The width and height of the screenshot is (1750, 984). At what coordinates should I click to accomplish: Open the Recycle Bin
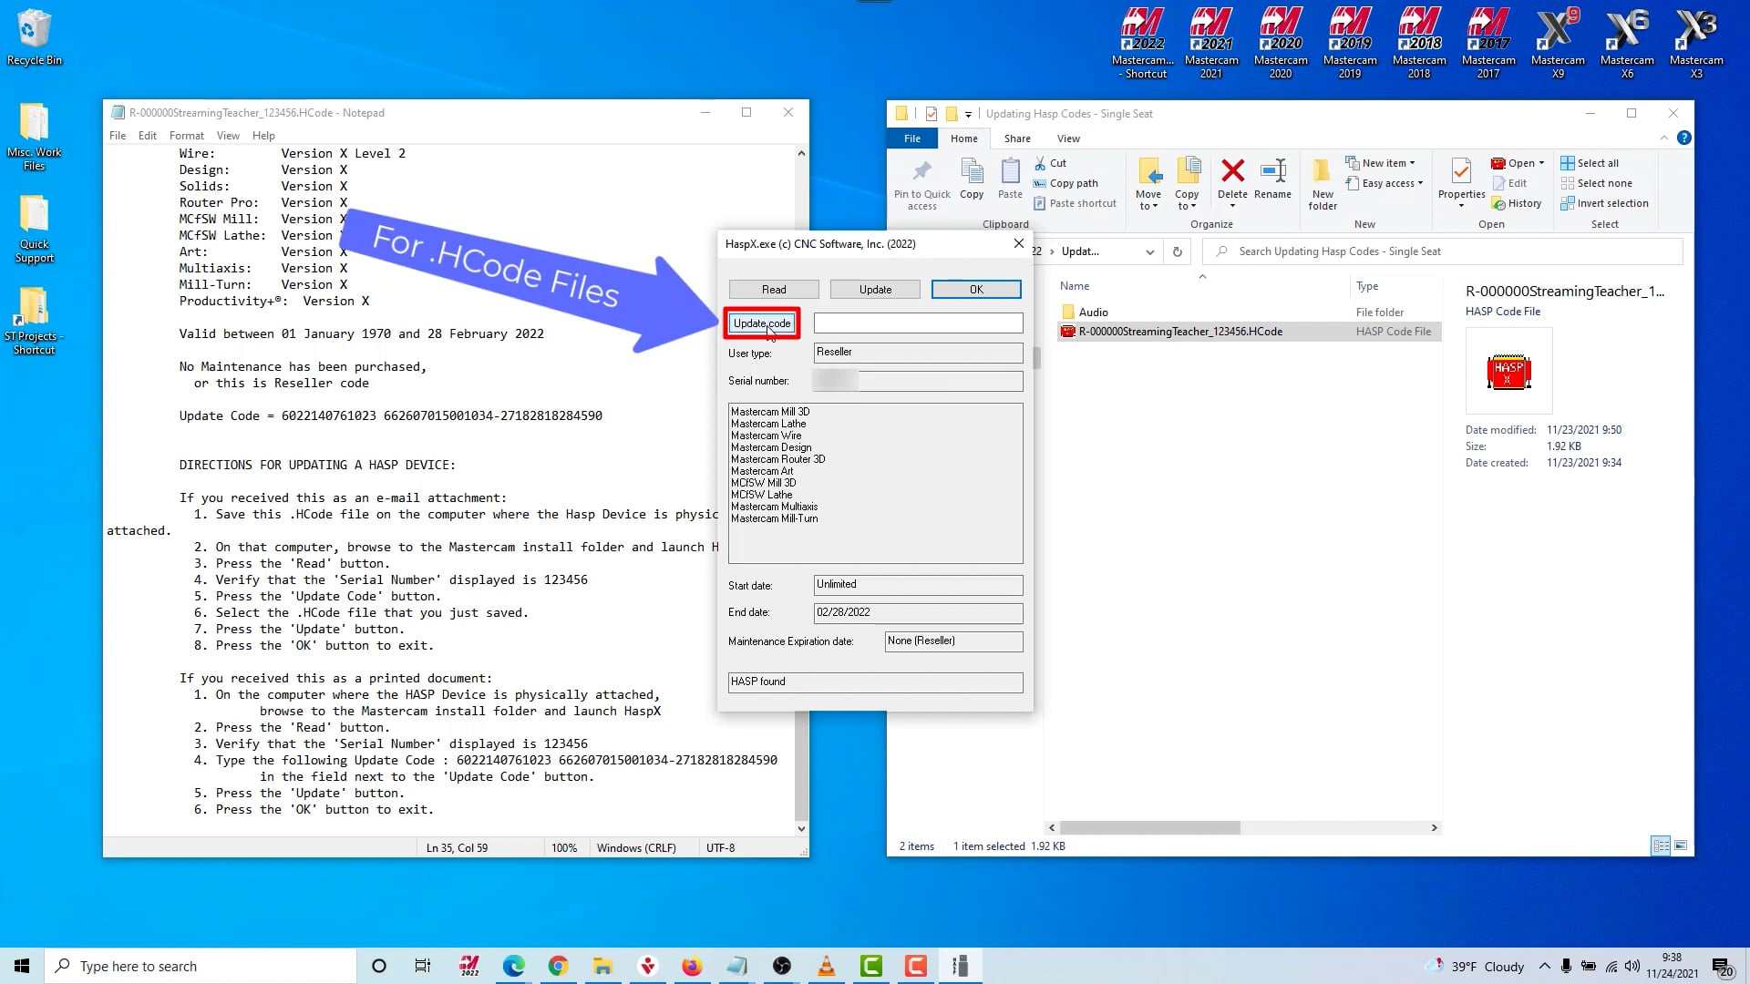35,37
